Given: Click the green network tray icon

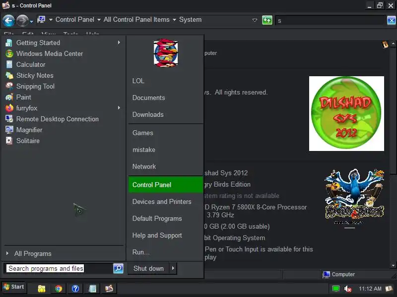Looking at the screenshot, I should (336, 289).
